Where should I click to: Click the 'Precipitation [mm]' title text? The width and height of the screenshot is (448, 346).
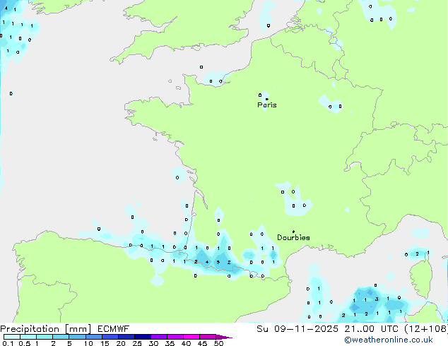pos(46,329)
